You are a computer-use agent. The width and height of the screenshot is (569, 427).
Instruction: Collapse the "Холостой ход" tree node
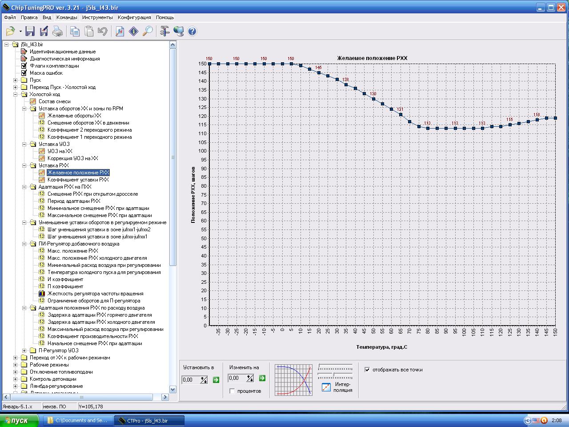click(16, 94)
